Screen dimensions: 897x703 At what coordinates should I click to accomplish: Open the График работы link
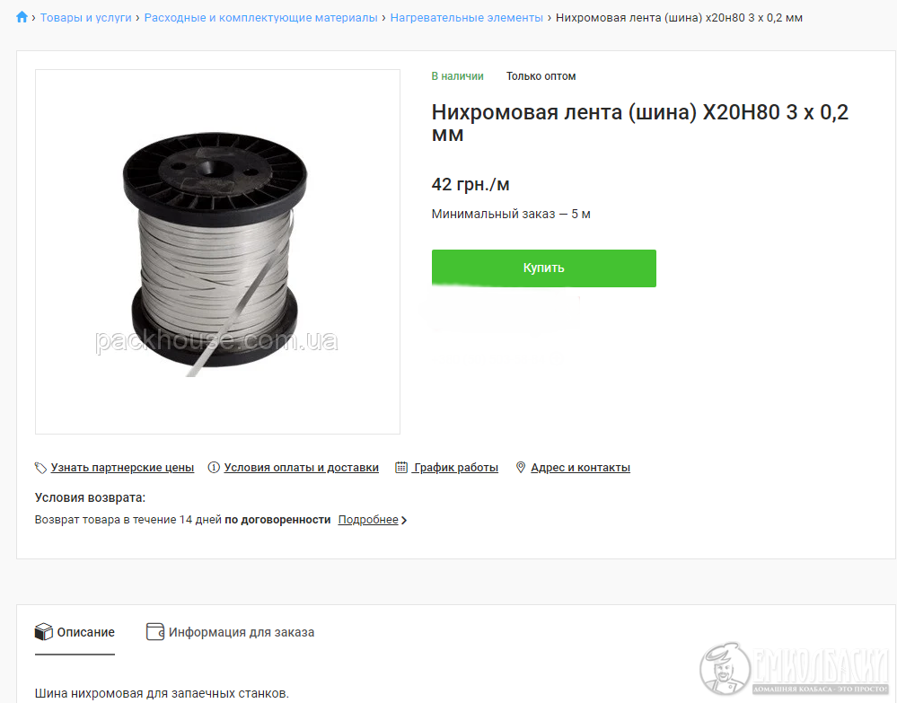click(456, 468)
